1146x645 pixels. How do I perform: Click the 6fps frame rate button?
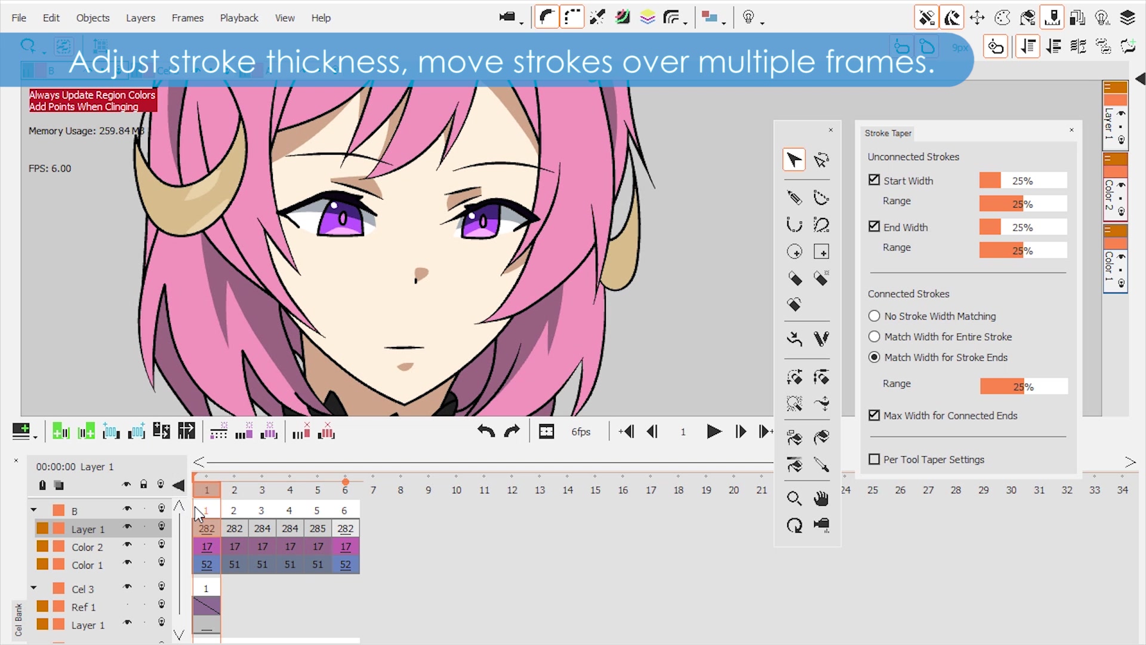(x=581, y=432)
